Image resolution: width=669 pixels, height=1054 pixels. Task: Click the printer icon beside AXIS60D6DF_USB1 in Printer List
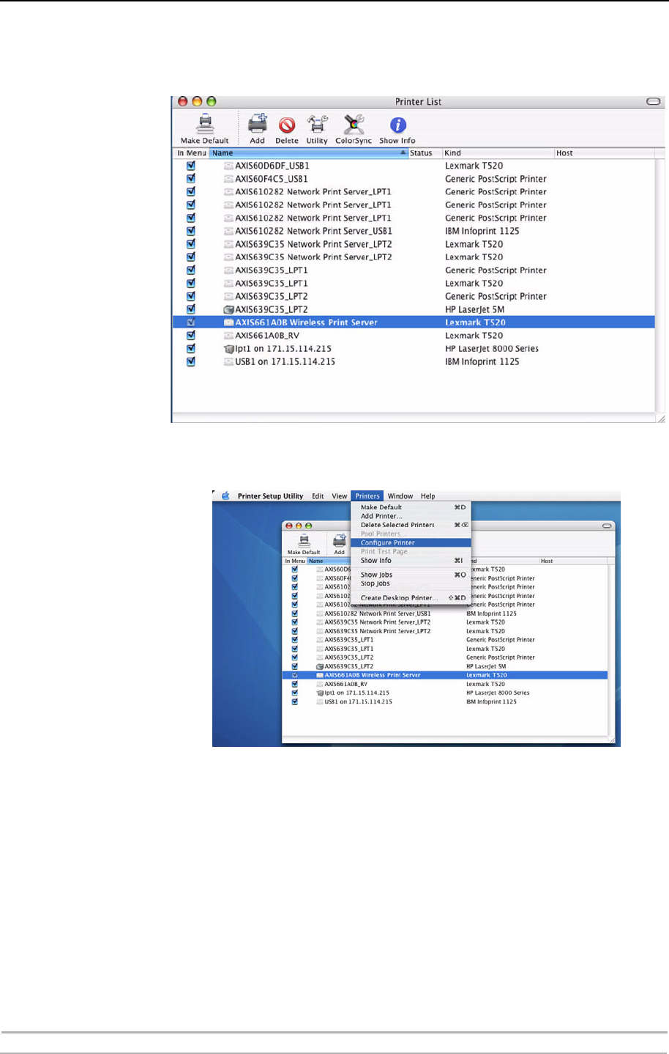tap(228, 166)
